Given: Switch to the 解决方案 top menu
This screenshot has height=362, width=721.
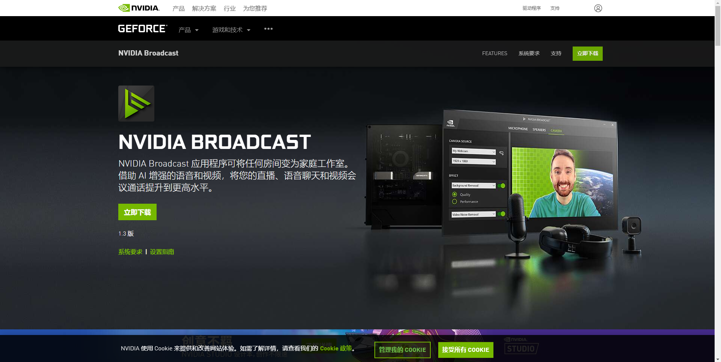Looking at the screenshot, I should point(204,8).
